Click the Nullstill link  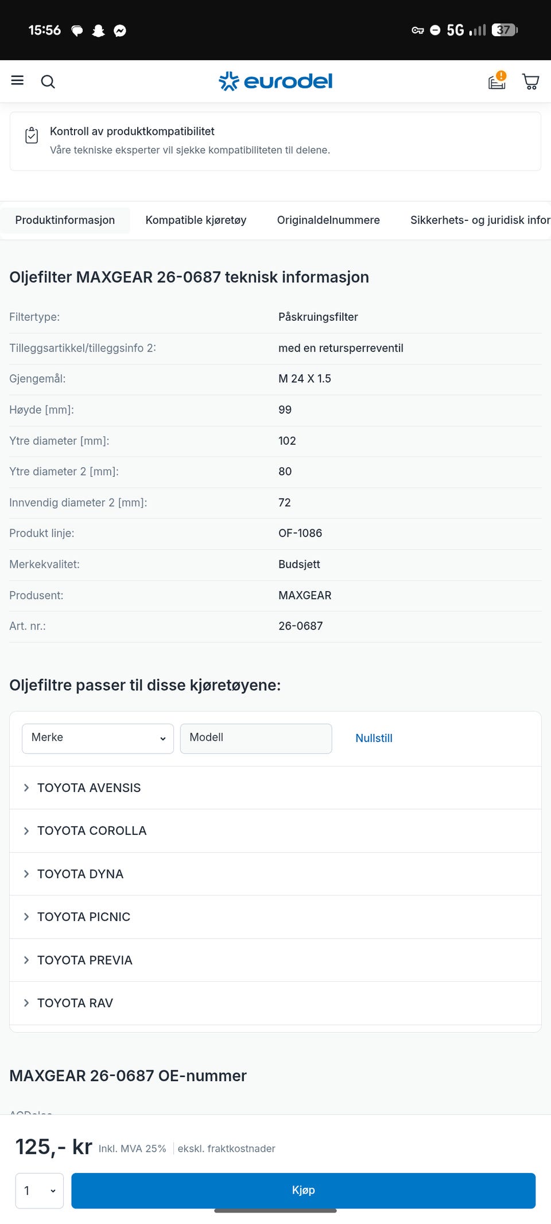(374, 739)
